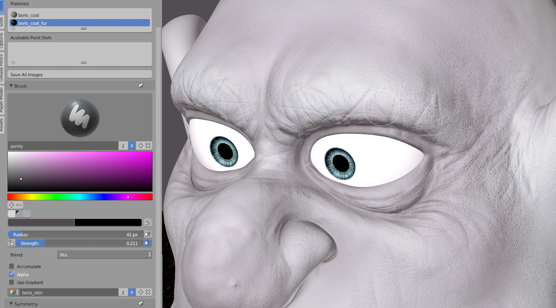Toggle pressure sensitivity for Strength

[x=148, y=243]
